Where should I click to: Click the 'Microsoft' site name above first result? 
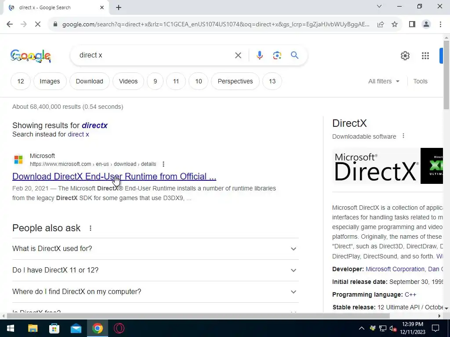click(x=42, y=156)
